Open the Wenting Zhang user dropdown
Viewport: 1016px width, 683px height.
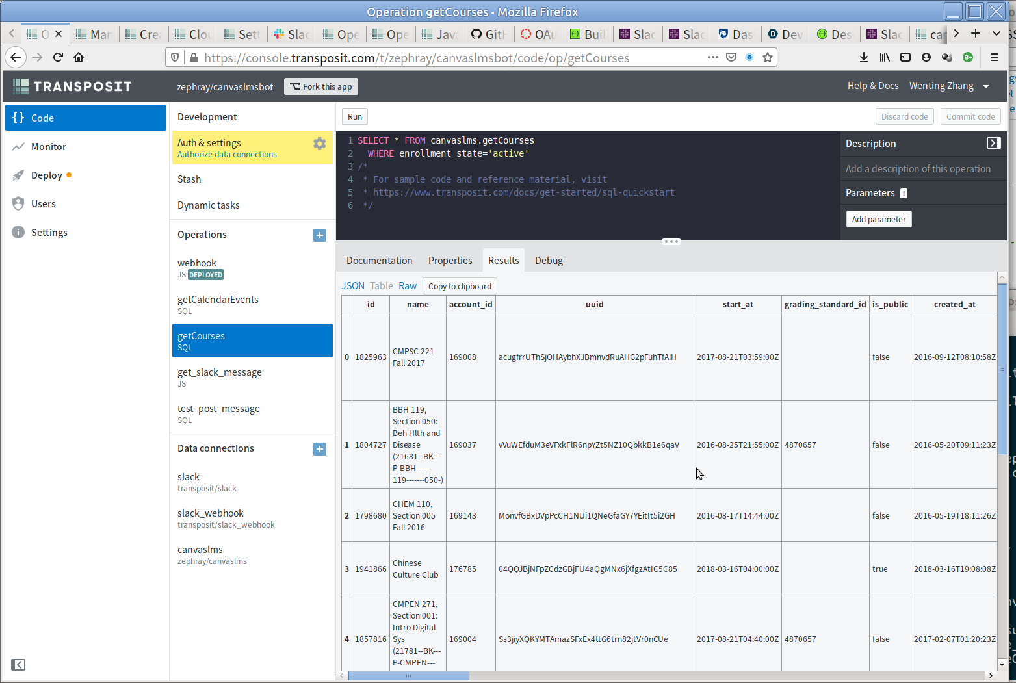click(949, 86)
